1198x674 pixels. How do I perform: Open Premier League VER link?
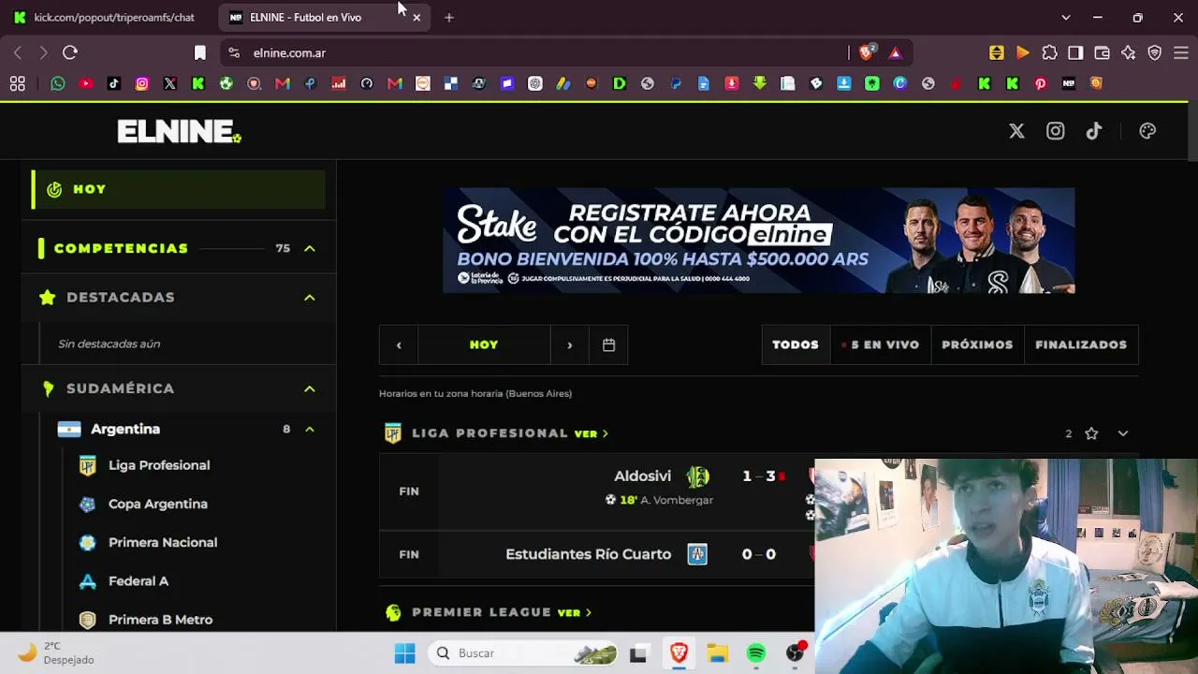tap(575, 612)
